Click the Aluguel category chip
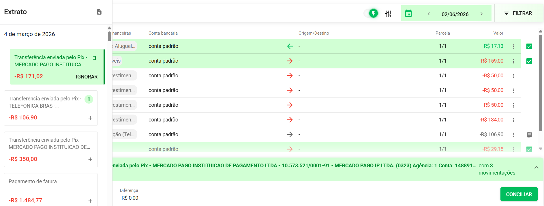 click(x=124, y=46)
